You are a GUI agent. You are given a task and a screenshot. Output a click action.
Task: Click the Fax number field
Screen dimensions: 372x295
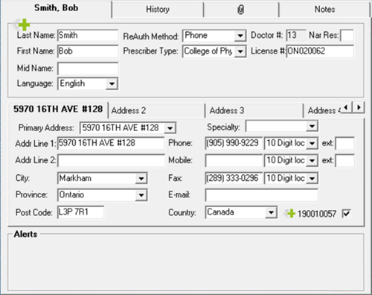click(x=234, y=178)
